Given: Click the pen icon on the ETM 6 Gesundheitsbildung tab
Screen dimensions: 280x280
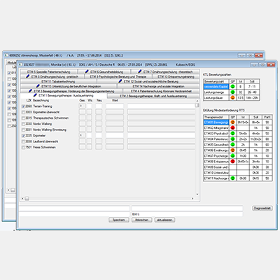Looking at the screenshot, I should coord(87,71).
